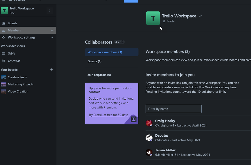This screenshot has height=165, width=251.
Task: Select the Guests (1) tab
Action: pyautogui.click(x=112, y=61)
